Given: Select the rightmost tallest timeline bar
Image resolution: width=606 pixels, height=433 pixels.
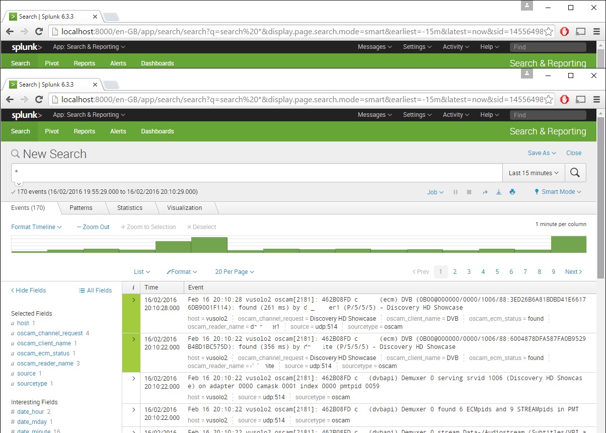Looking at the screenshot, I should pyautogui.click(x=568, y=244).
